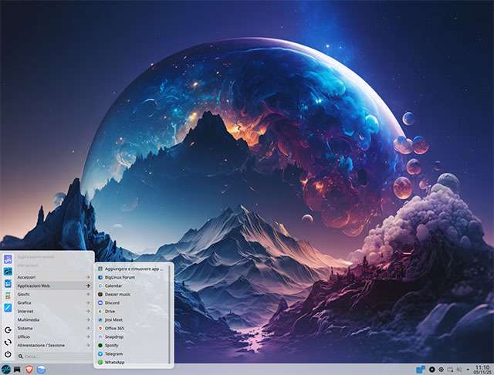Click the blue windows tray icon
The height and width of the screenshot is (375, 494).
coord(421,369)
